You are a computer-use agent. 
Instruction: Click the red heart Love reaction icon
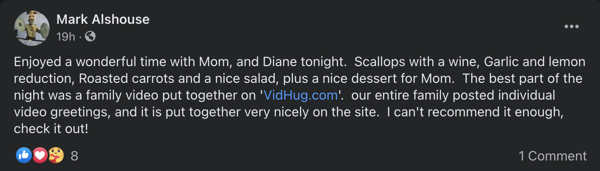point(40,155)
